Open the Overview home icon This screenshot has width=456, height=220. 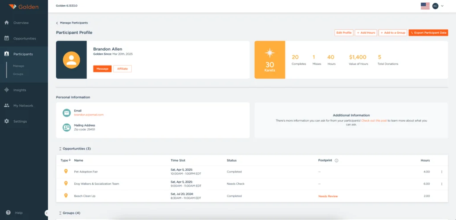coord(7,23)
